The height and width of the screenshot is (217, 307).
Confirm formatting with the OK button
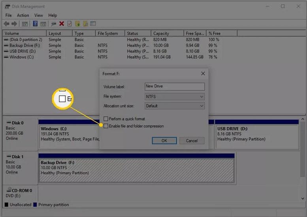pyautogui.click(x=164, y=141)
